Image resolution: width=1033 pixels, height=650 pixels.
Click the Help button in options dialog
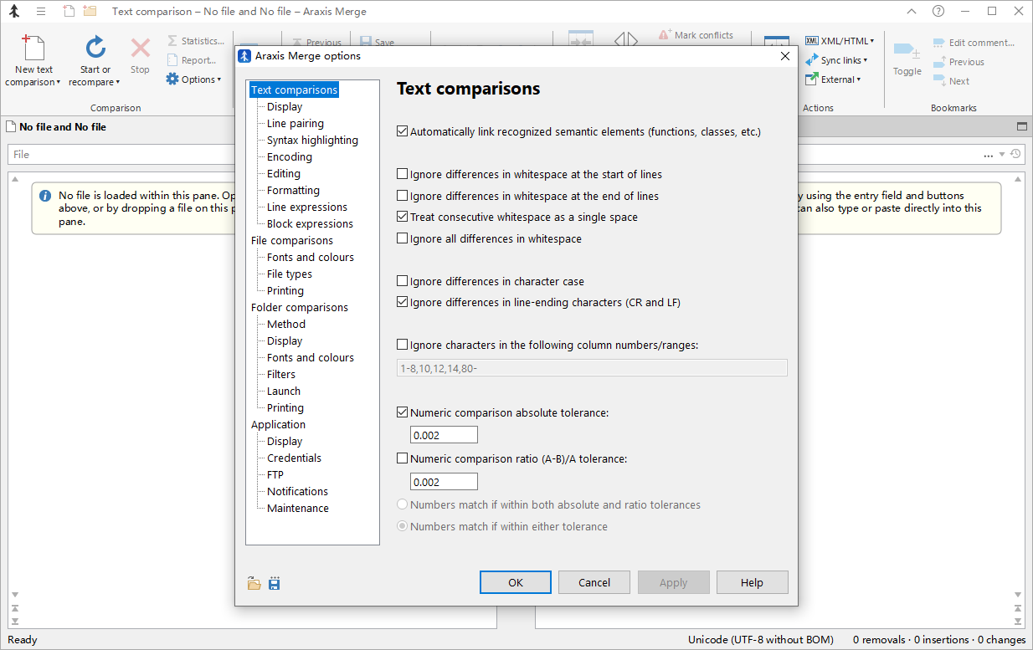tap(752, 582)
